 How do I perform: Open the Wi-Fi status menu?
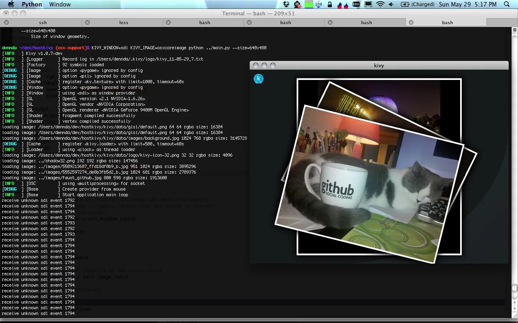[x=380, y=4]
